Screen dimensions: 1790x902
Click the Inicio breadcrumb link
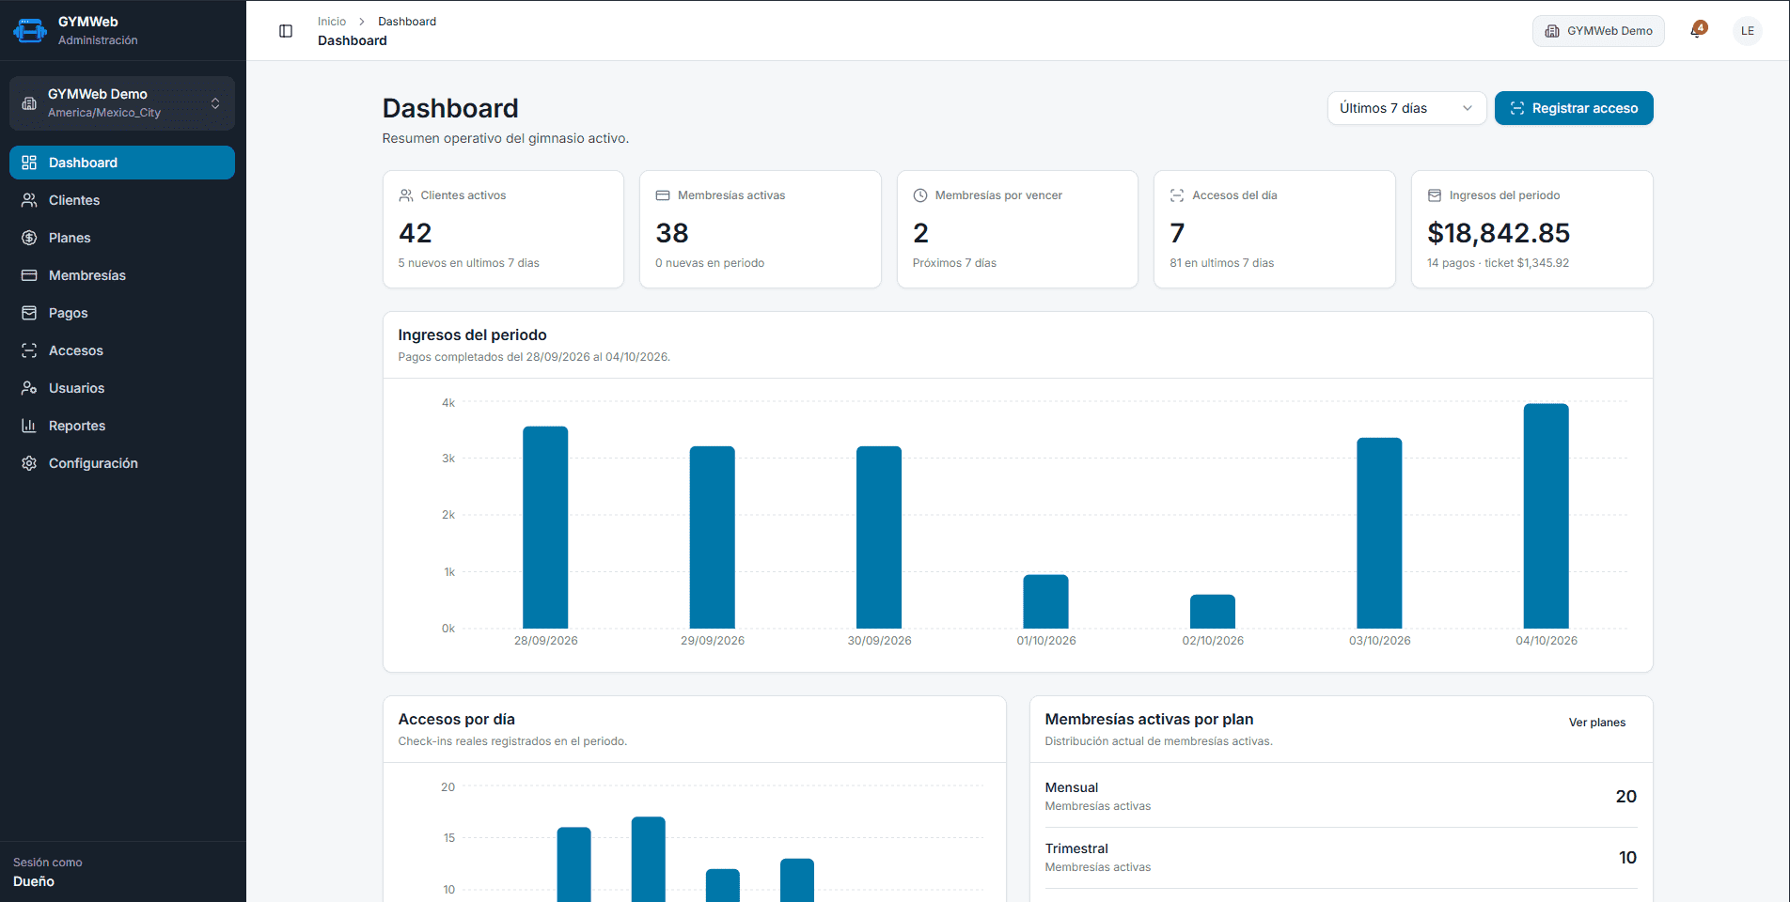[x=332, y=22]
